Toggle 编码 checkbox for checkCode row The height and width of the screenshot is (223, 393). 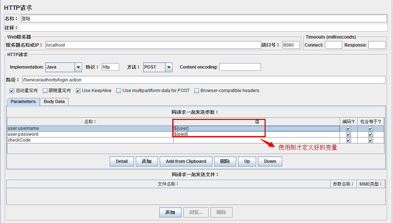coord(348,140)
